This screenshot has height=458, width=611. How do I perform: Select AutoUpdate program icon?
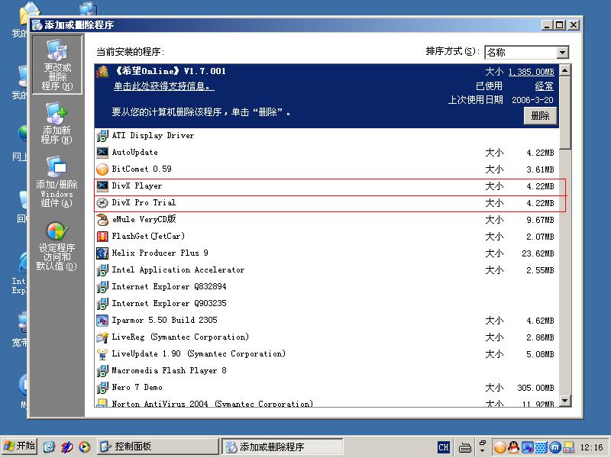(102, 152)
